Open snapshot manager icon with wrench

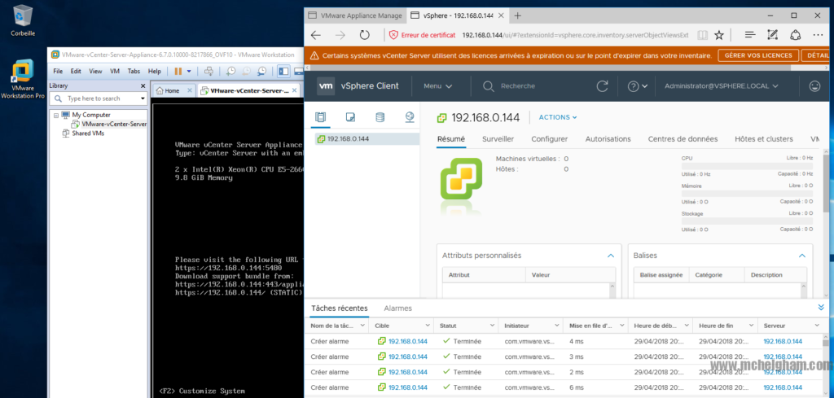262,71
